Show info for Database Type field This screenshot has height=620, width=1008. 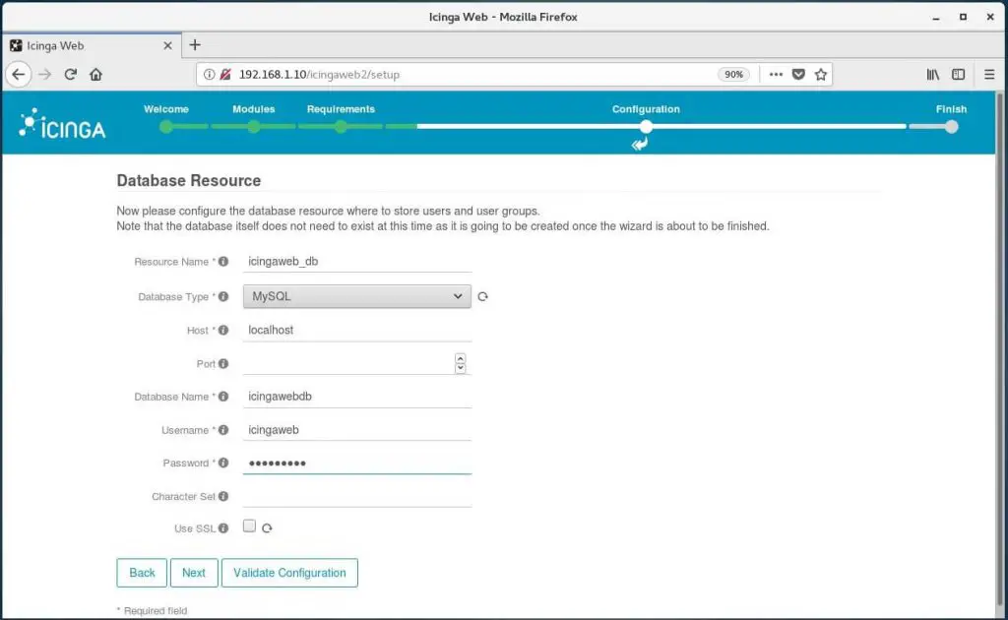coord(223,296)
